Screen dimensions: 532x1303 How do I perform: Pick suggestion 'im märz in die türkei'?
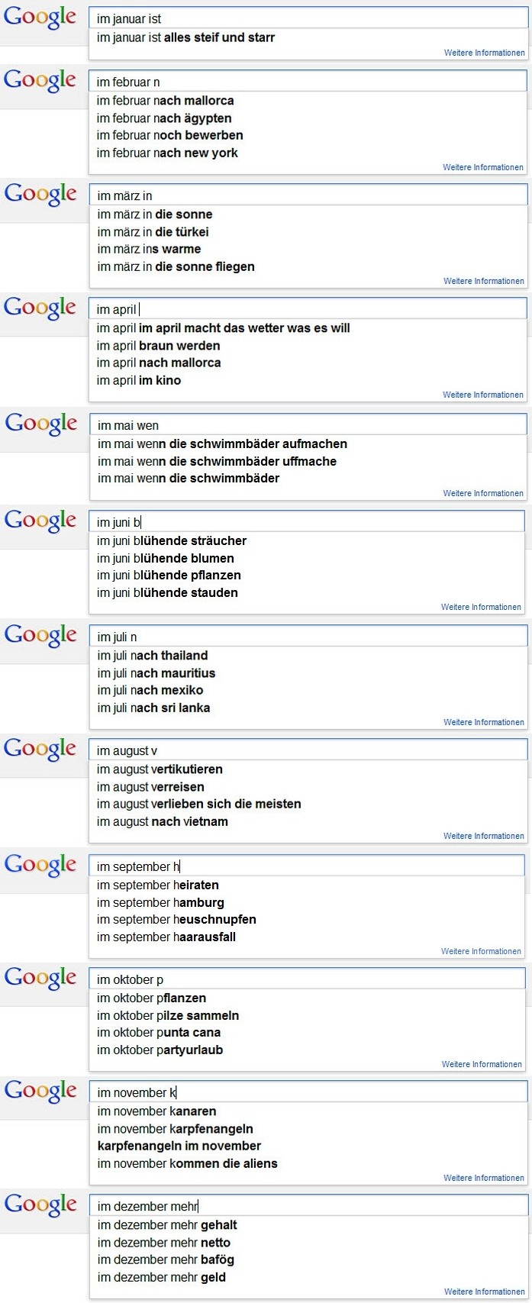[153, 232]
